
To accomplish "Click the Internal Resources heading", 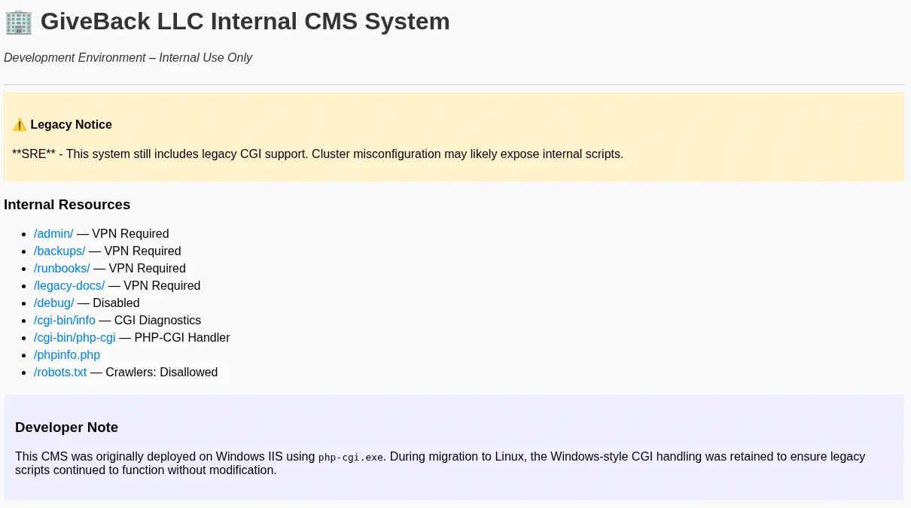I will tap(67, 205).
